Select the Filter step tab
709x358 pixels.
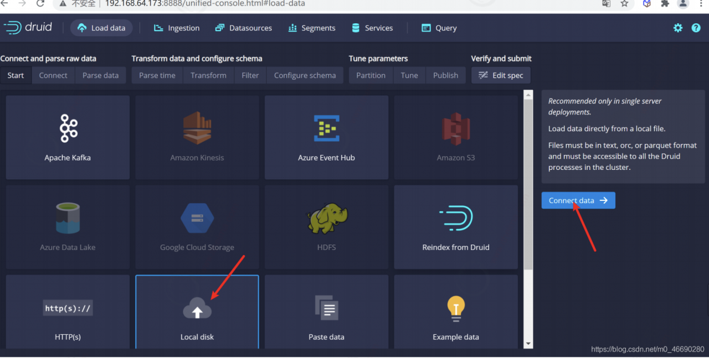[x=250, y=75]
